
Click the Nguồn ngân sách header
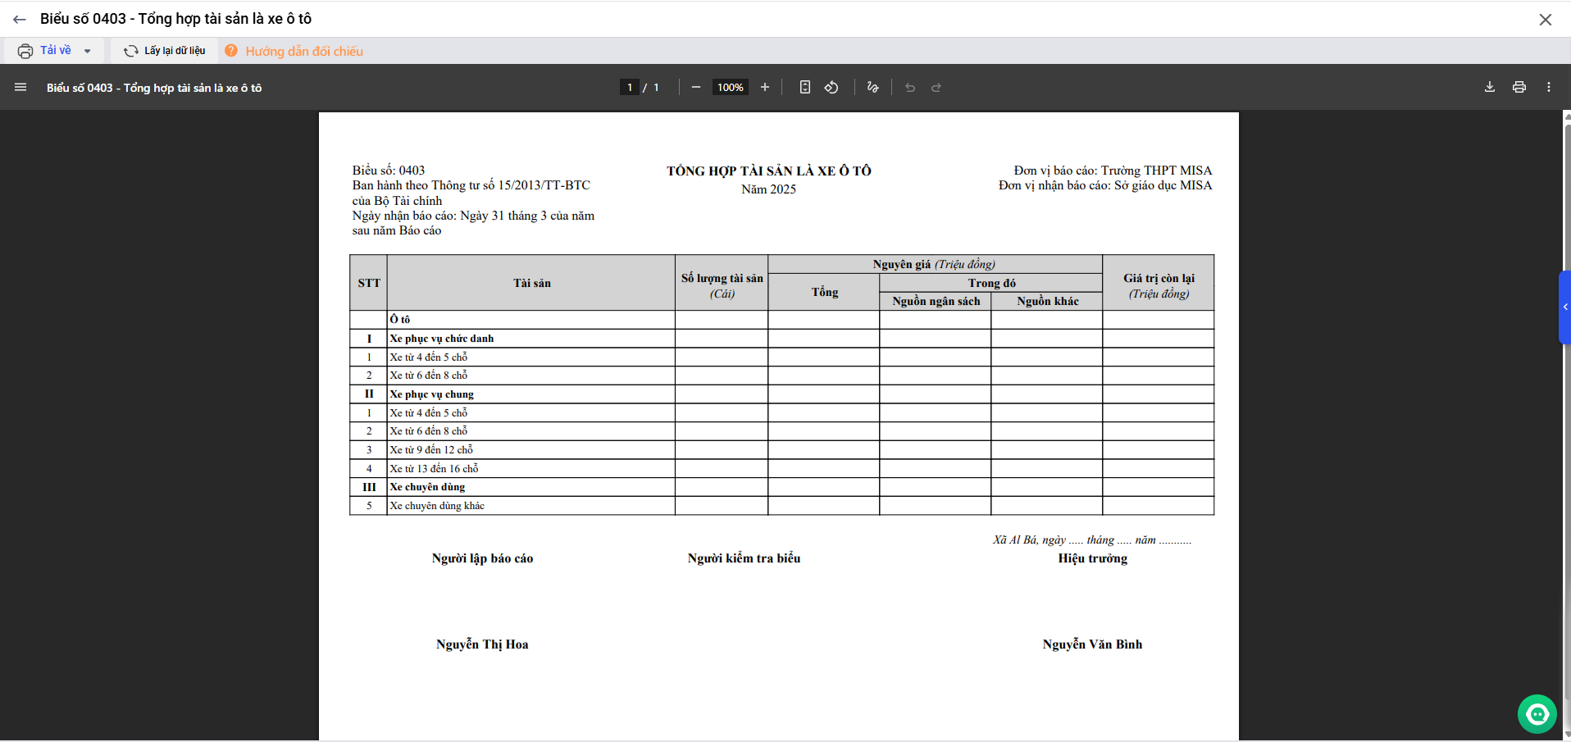936,301
